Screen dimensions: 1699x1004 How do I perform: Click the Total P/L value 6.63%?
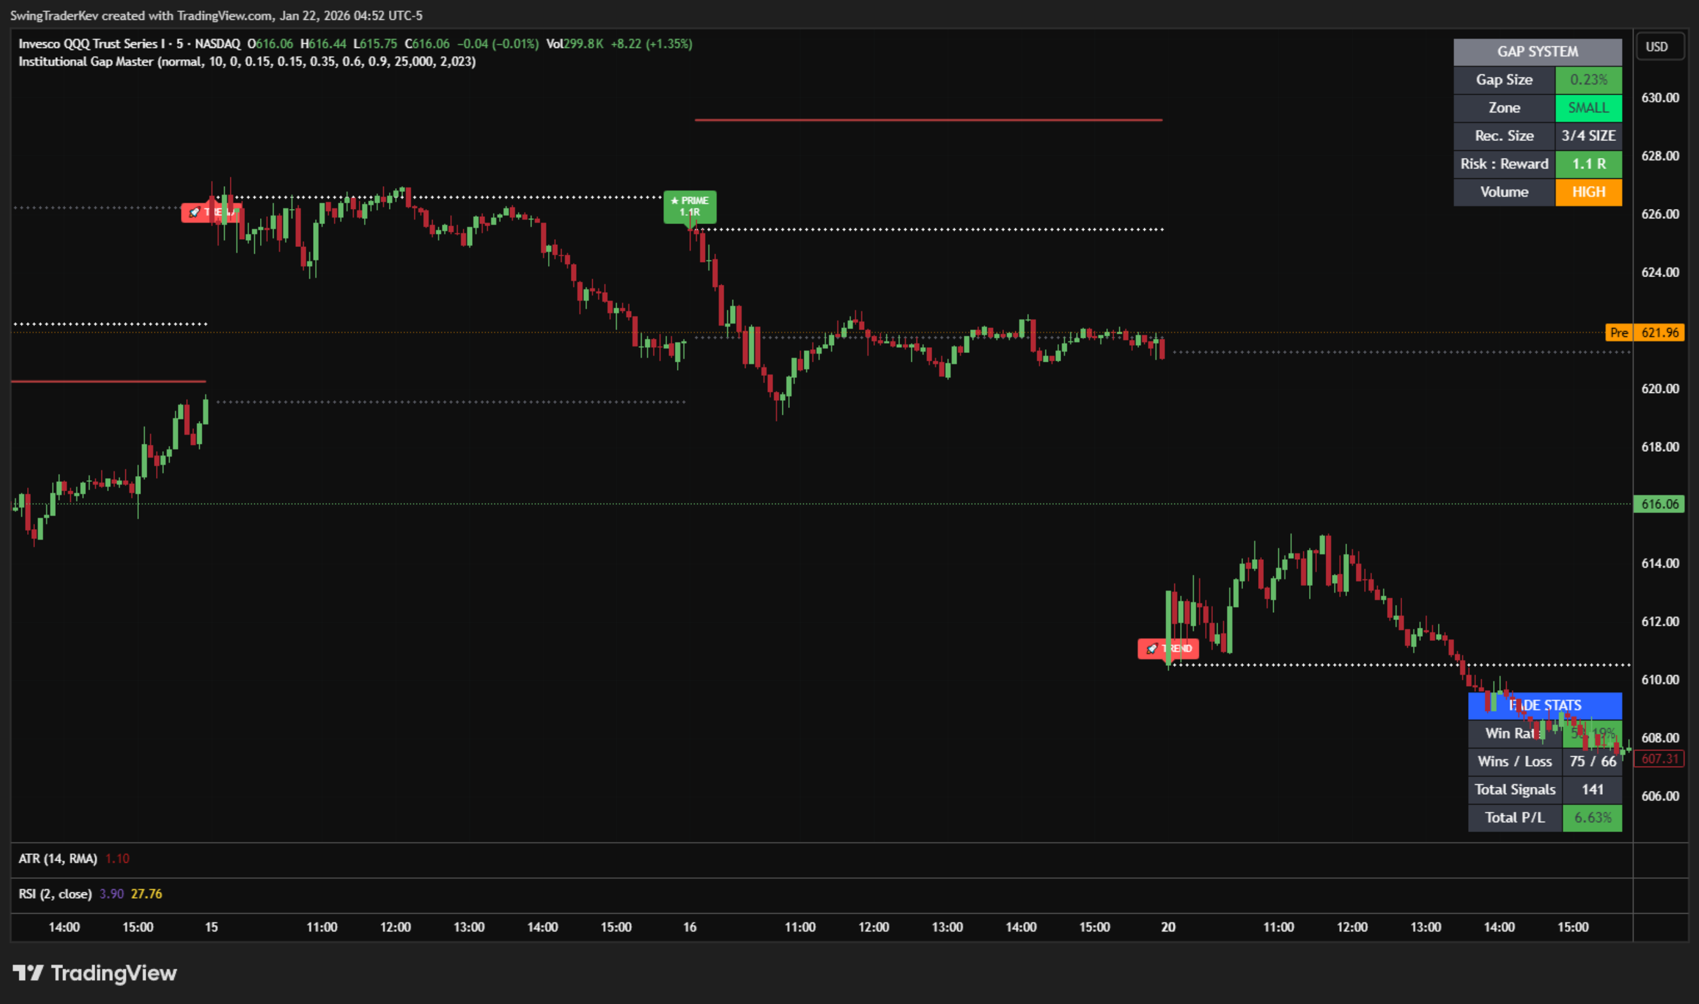click(x=1592, y=818)
